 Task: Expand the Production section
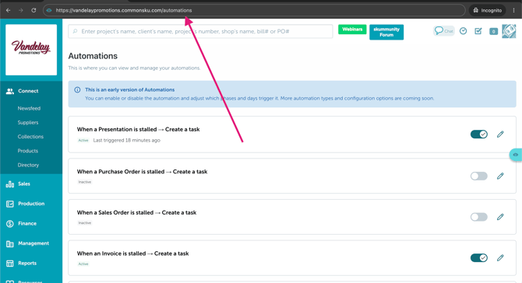point(31,204)
